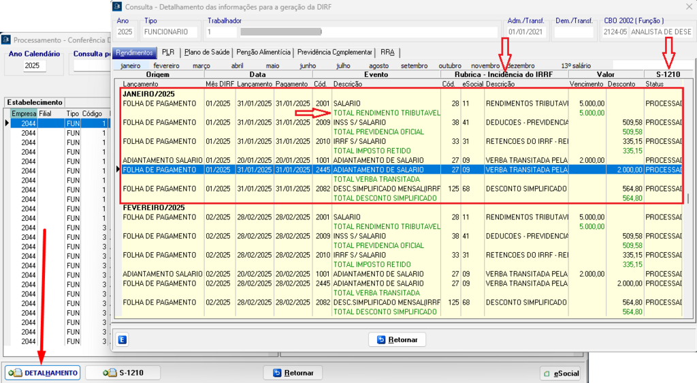Viewport: 697px width, 383px height.
Task: Click the Ano Calendário field showing 2025
Action: click(35, 66)
